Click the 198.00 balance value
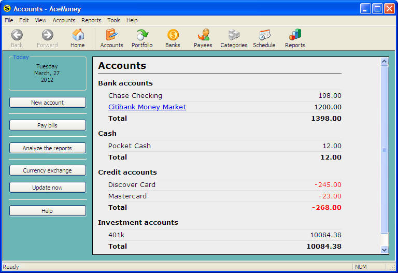Image resolution: width=398 pixels, height=273 pixels. click(330, 96)
